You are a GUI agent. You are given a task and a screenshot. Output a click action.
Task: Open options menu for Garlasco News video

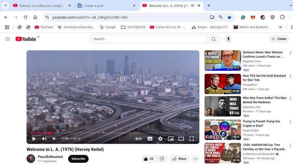[290, 53]
